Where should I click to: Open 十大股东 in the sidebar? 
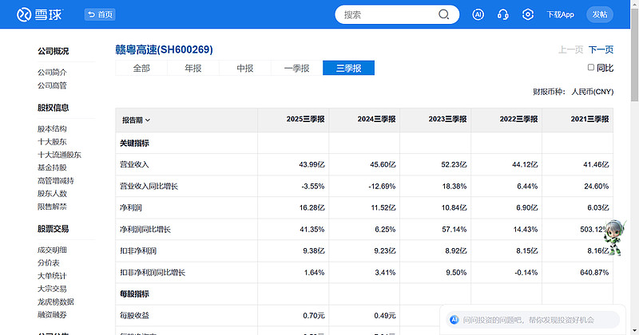tap(52, 142)
